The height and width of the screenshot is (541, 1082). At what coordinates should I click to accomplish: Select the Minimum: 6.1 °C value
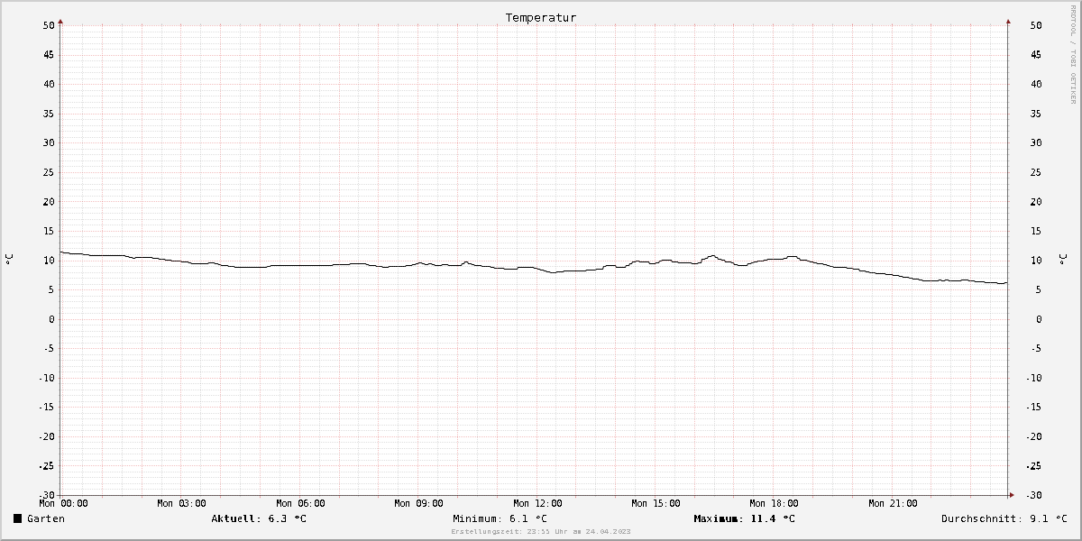tap(500, 518)
